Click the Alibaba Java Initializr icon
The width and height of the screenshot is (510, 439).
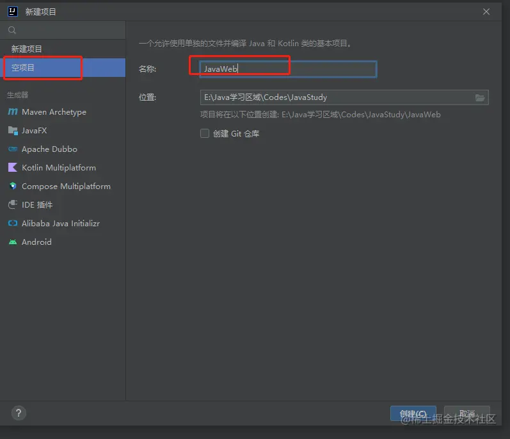point(13,223)
